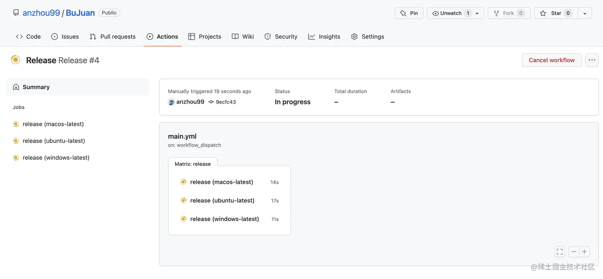Open the Projects tab

click(205, 37)
